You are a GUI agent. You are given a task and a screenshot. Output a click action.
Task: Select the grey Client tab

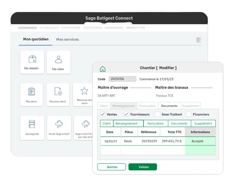104,106
